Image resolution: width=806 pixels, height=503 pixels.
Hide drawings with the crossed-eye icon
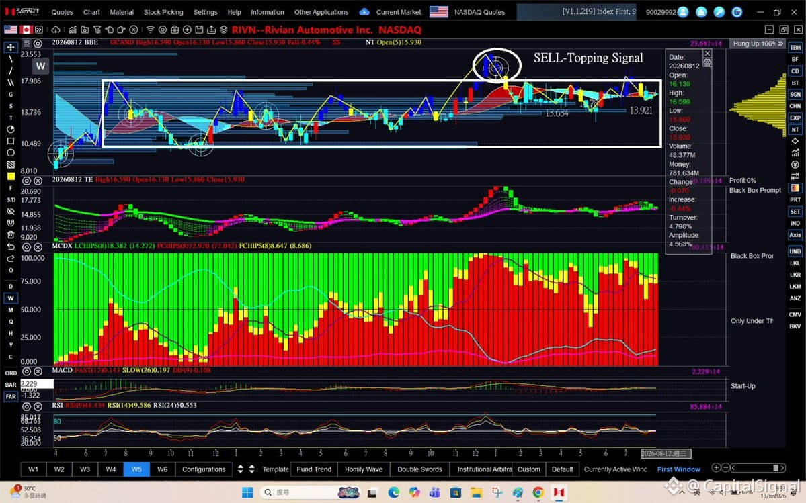click(10, 211)
